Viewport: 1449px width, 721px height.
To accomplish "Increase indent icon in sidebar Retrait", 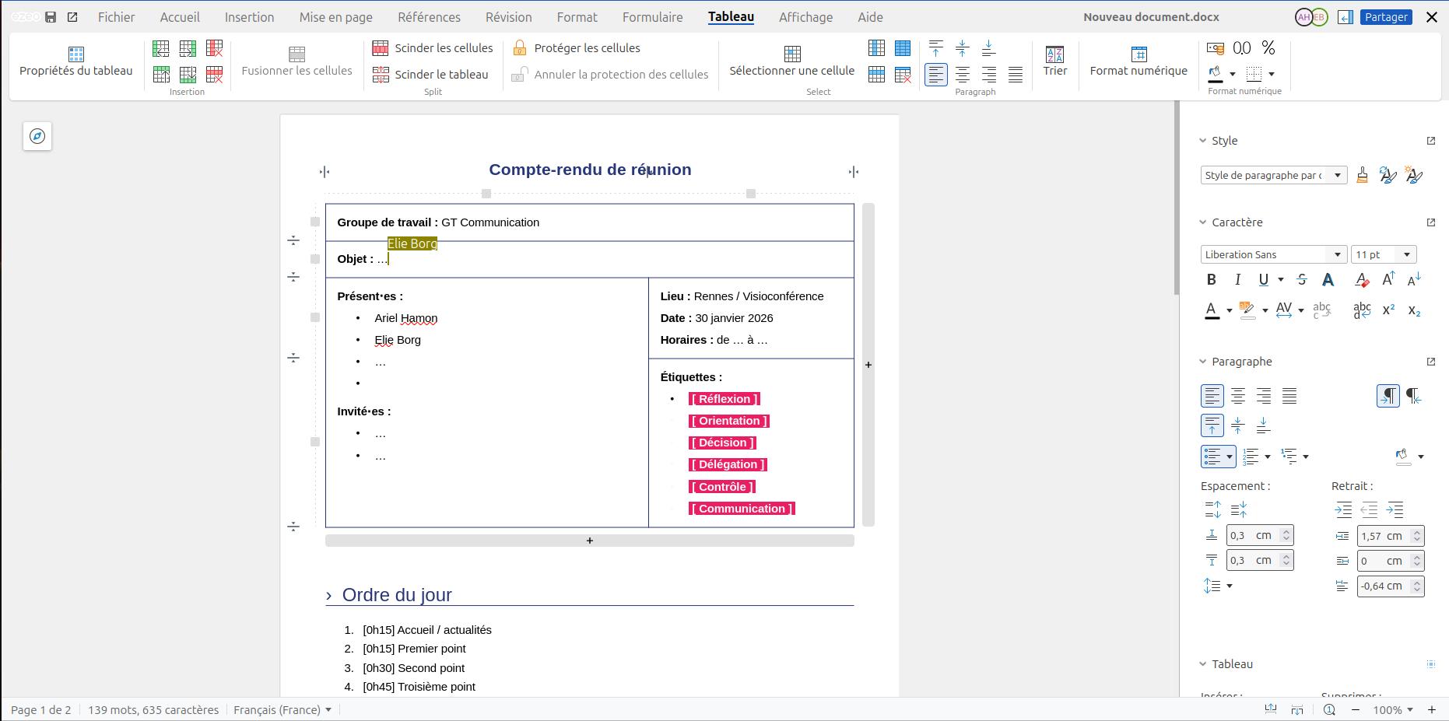I will pos(1343,510).
